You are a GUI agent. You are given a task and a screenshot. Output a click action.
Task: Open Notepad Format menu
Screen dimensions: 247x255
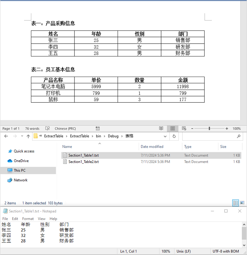click(x=28, y=219)
